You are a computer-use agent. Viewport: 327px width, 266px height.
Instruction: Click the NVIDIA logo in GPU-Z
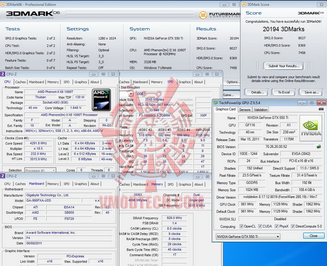(x=311, y=128)
